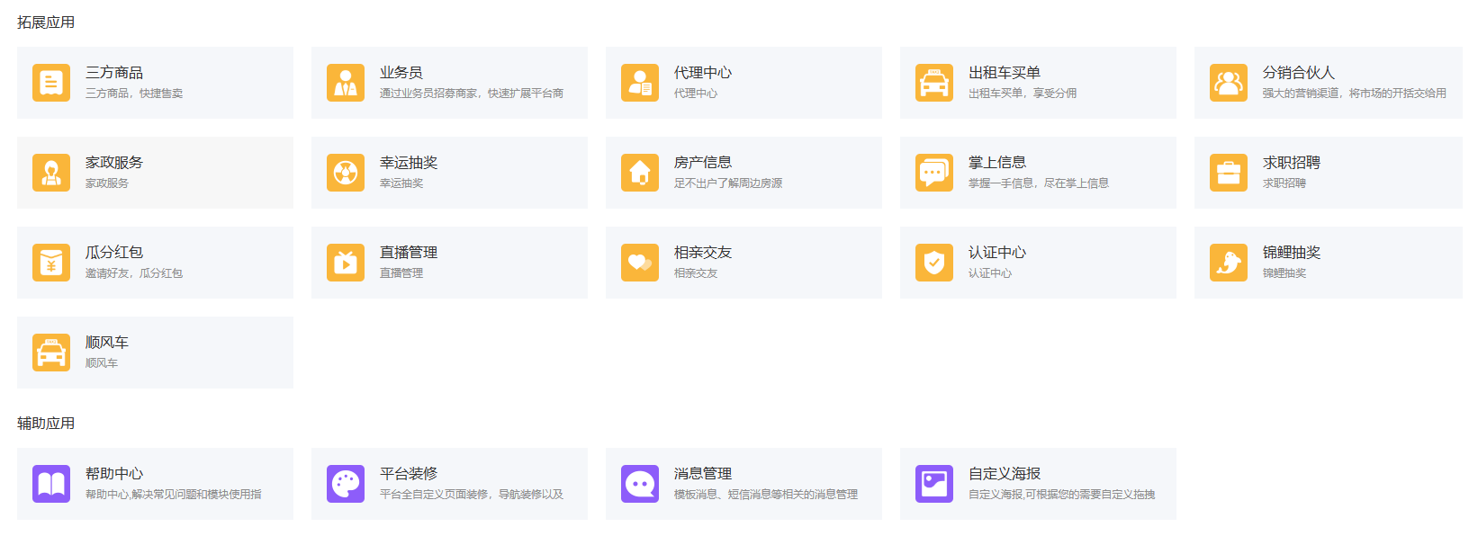Click the 帮助中心 description text
This screenshot has width=1469, height=545.
pos(173,495)
